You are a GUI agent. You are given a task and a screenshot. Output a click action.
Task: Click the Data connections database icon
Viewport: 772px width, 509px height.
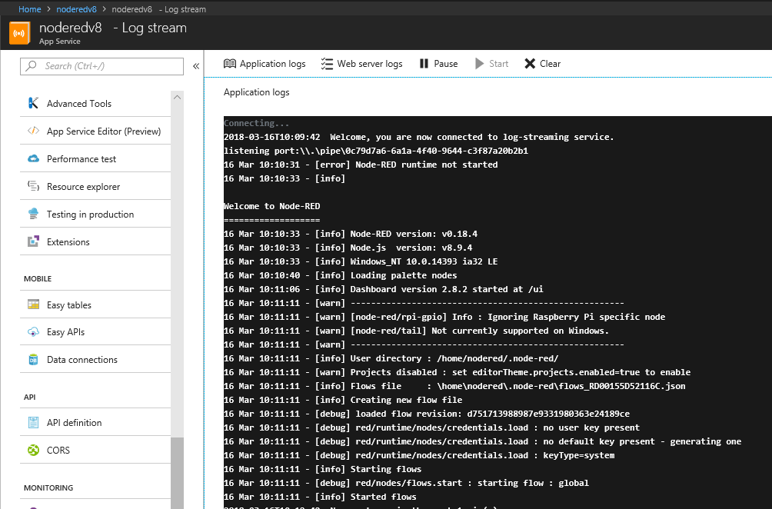click(x=33, y=359)
